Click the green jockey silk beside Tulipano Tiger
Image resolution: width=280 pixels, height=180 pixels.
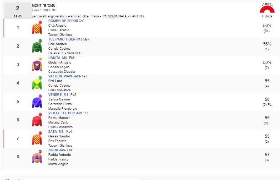click(x=37, y=46)
